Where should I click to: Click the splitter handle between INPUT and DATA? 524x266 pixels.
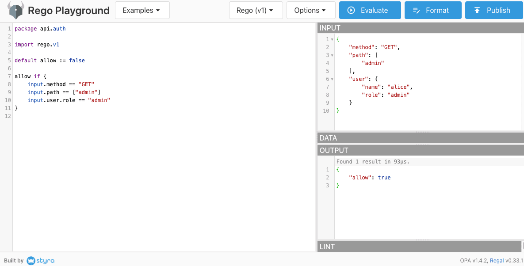(422, 132)
